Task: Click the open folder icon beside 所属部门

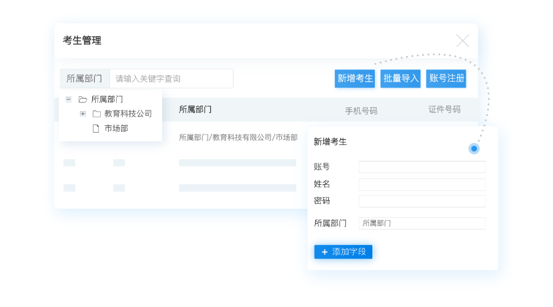Action: click(83, 99)
